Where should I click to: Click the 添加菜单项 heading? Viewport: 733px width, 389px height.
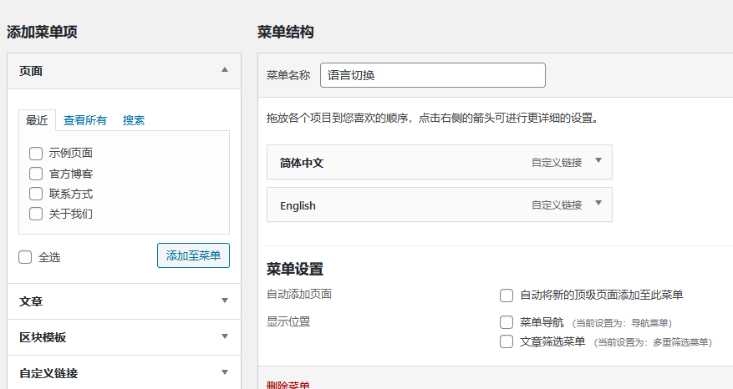click(42, 33)
